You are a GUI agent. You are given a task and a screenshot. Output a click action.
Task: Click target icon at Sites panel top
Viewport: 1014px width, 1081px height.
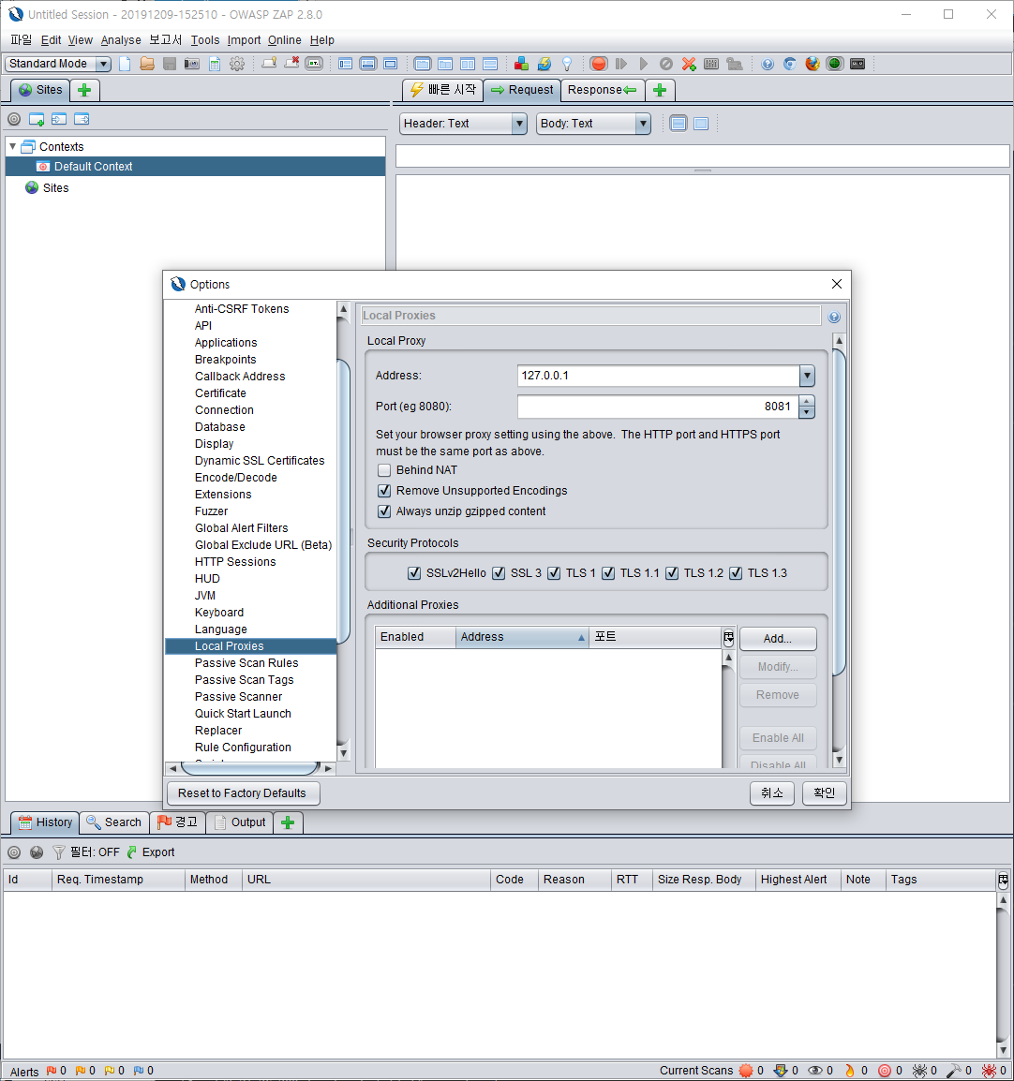point(14,119)
